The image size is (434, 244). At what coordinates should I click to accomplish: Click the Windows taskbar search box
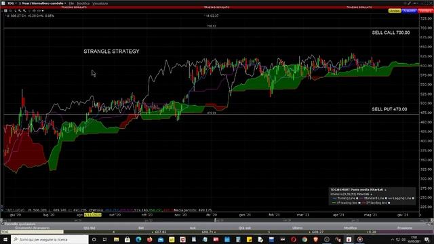50,239
